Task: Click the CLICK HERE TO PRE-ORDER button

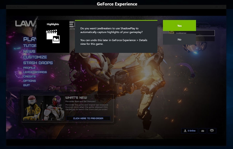Action: (88, 118)
